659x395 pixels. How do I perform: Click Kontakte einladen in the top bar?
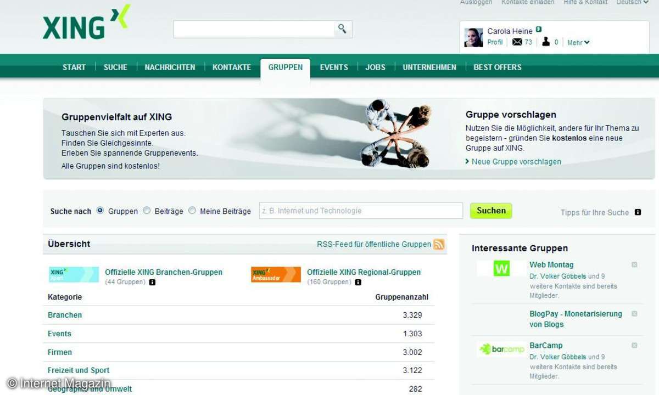(527, 2)
